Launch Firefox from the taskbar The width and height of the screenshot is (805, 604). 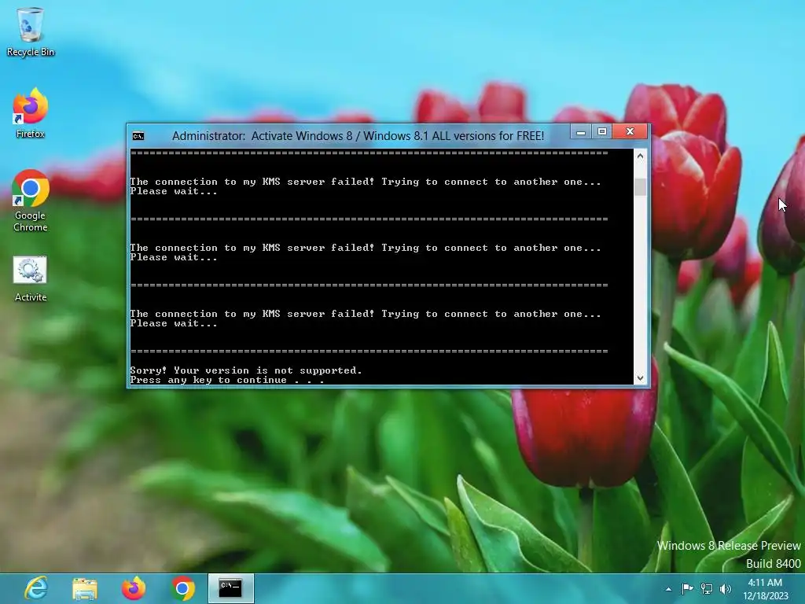point(134,588)
